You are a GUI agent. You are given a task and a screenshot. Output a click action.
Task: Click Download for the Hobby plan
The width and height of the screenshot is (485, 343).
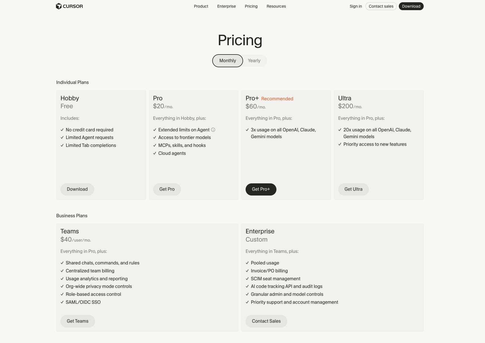tap(77, 189)
